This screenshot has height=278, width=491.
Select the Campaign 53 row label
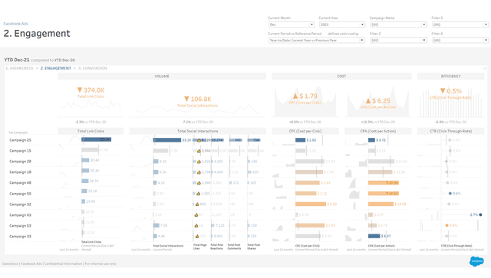[21, 225]
